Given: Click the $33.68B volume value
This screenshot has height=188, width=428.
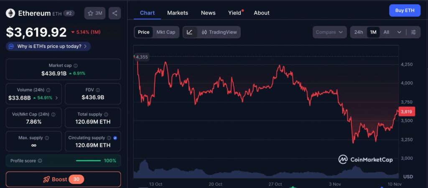Looking at the screenshot, I should pos(19,98).
